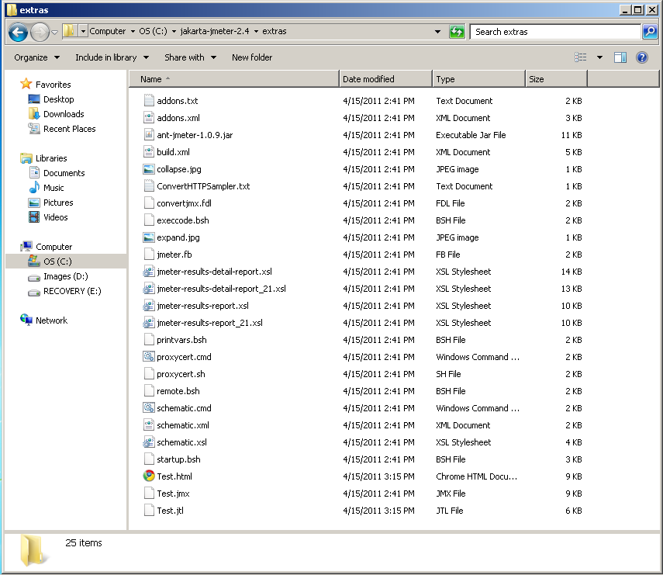663x575 pixels.
Task: Open the Pictures library
Action: [x=58, y=203]
